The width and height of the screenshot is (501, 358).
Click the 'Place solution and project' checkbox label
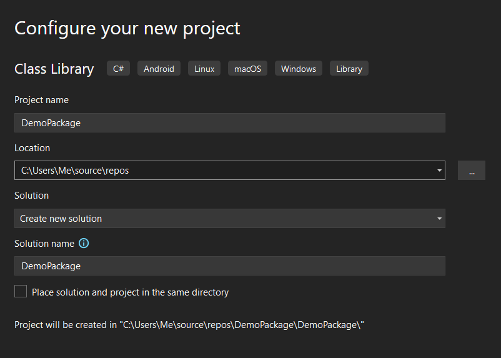130,292
